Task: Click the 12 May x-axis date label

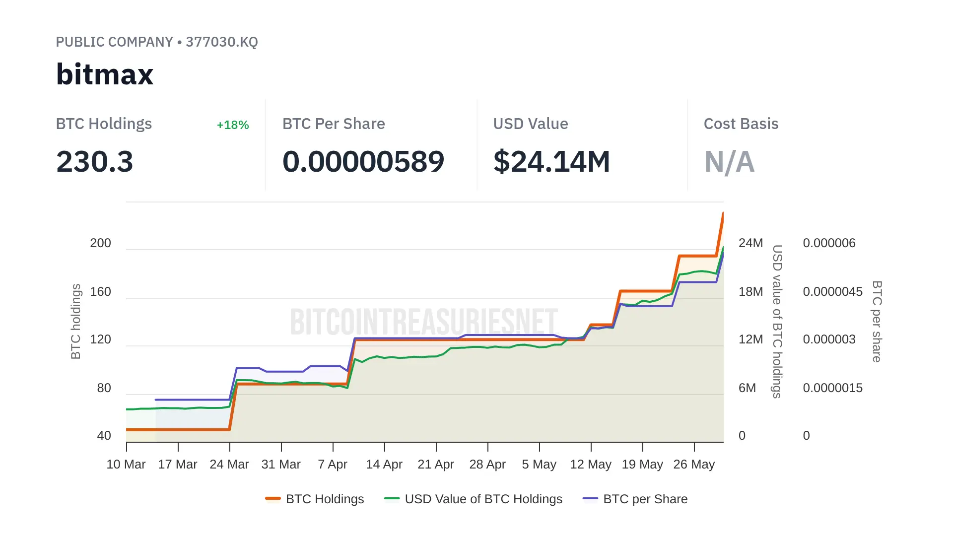Action: [x=591, y=465]
